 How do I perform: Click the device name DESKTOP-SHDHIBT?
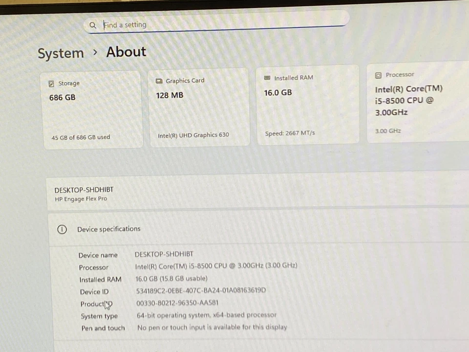pyautogui.click(x=84, y=190)
